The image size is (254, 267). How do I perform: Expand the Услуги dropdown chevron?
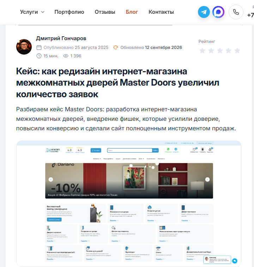pyautogui.click(x=43, y=12)
